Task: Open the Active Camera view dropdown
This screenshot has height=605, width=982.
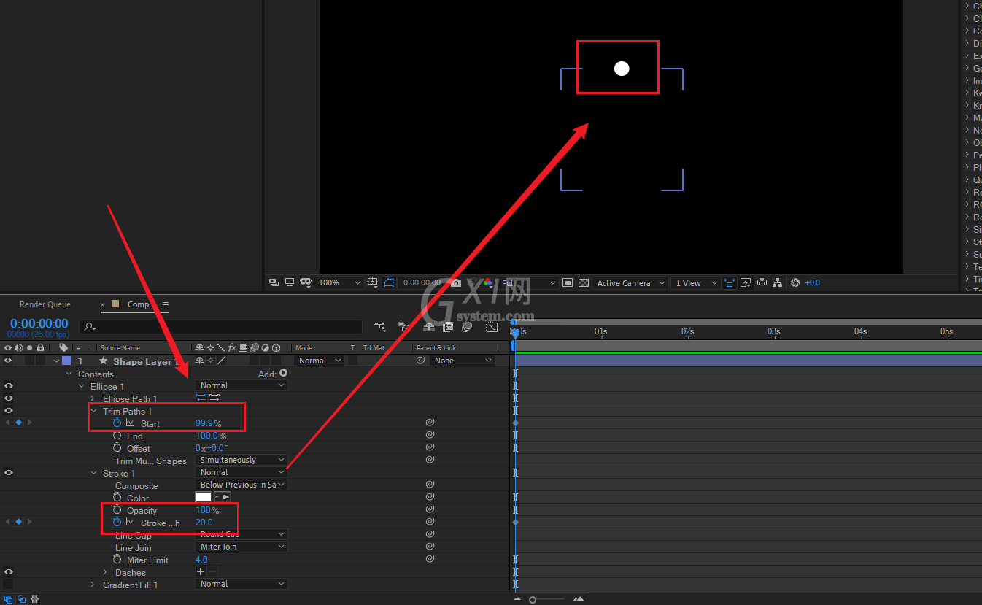Action: pyautogui.click(x=631, y=282)
